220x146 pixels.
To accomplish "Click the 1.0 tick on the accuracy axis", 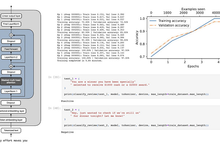I will (x=142, y=19).
